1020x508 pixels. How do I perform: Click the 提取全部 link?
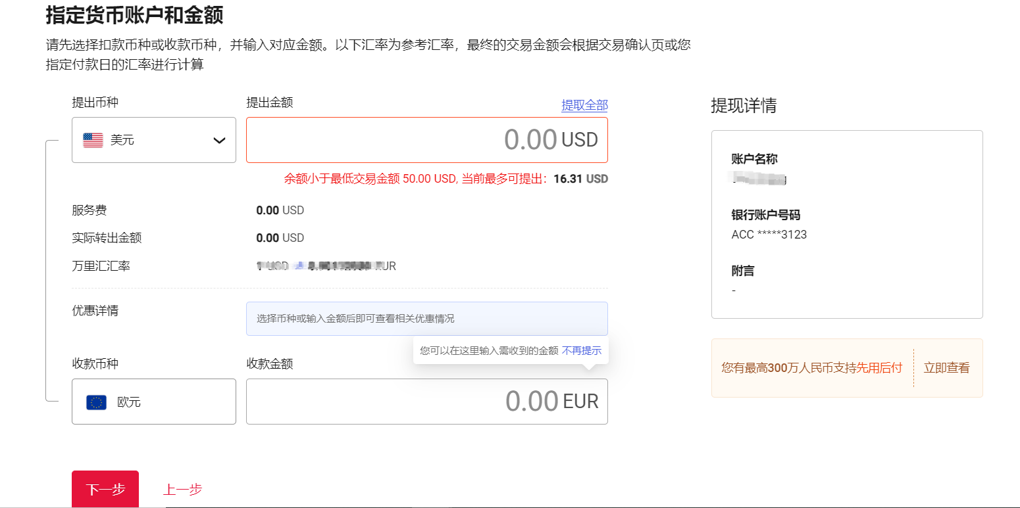(584, 105)
